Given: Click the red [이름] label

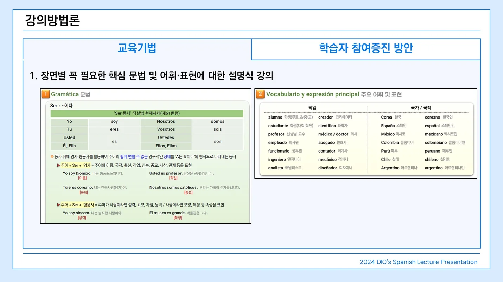Looking at the screenshot, I should click(x=82, y=178).
